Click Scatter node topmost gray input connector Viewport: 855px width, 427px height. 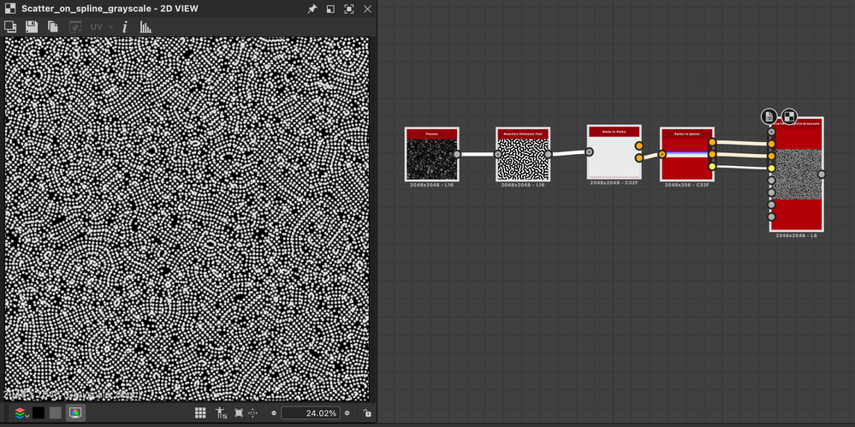772,132
